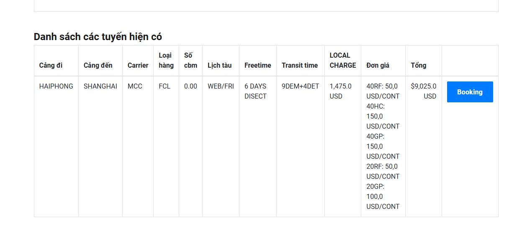Click the 'Loại hàng' column header

(x=166, y=60)
